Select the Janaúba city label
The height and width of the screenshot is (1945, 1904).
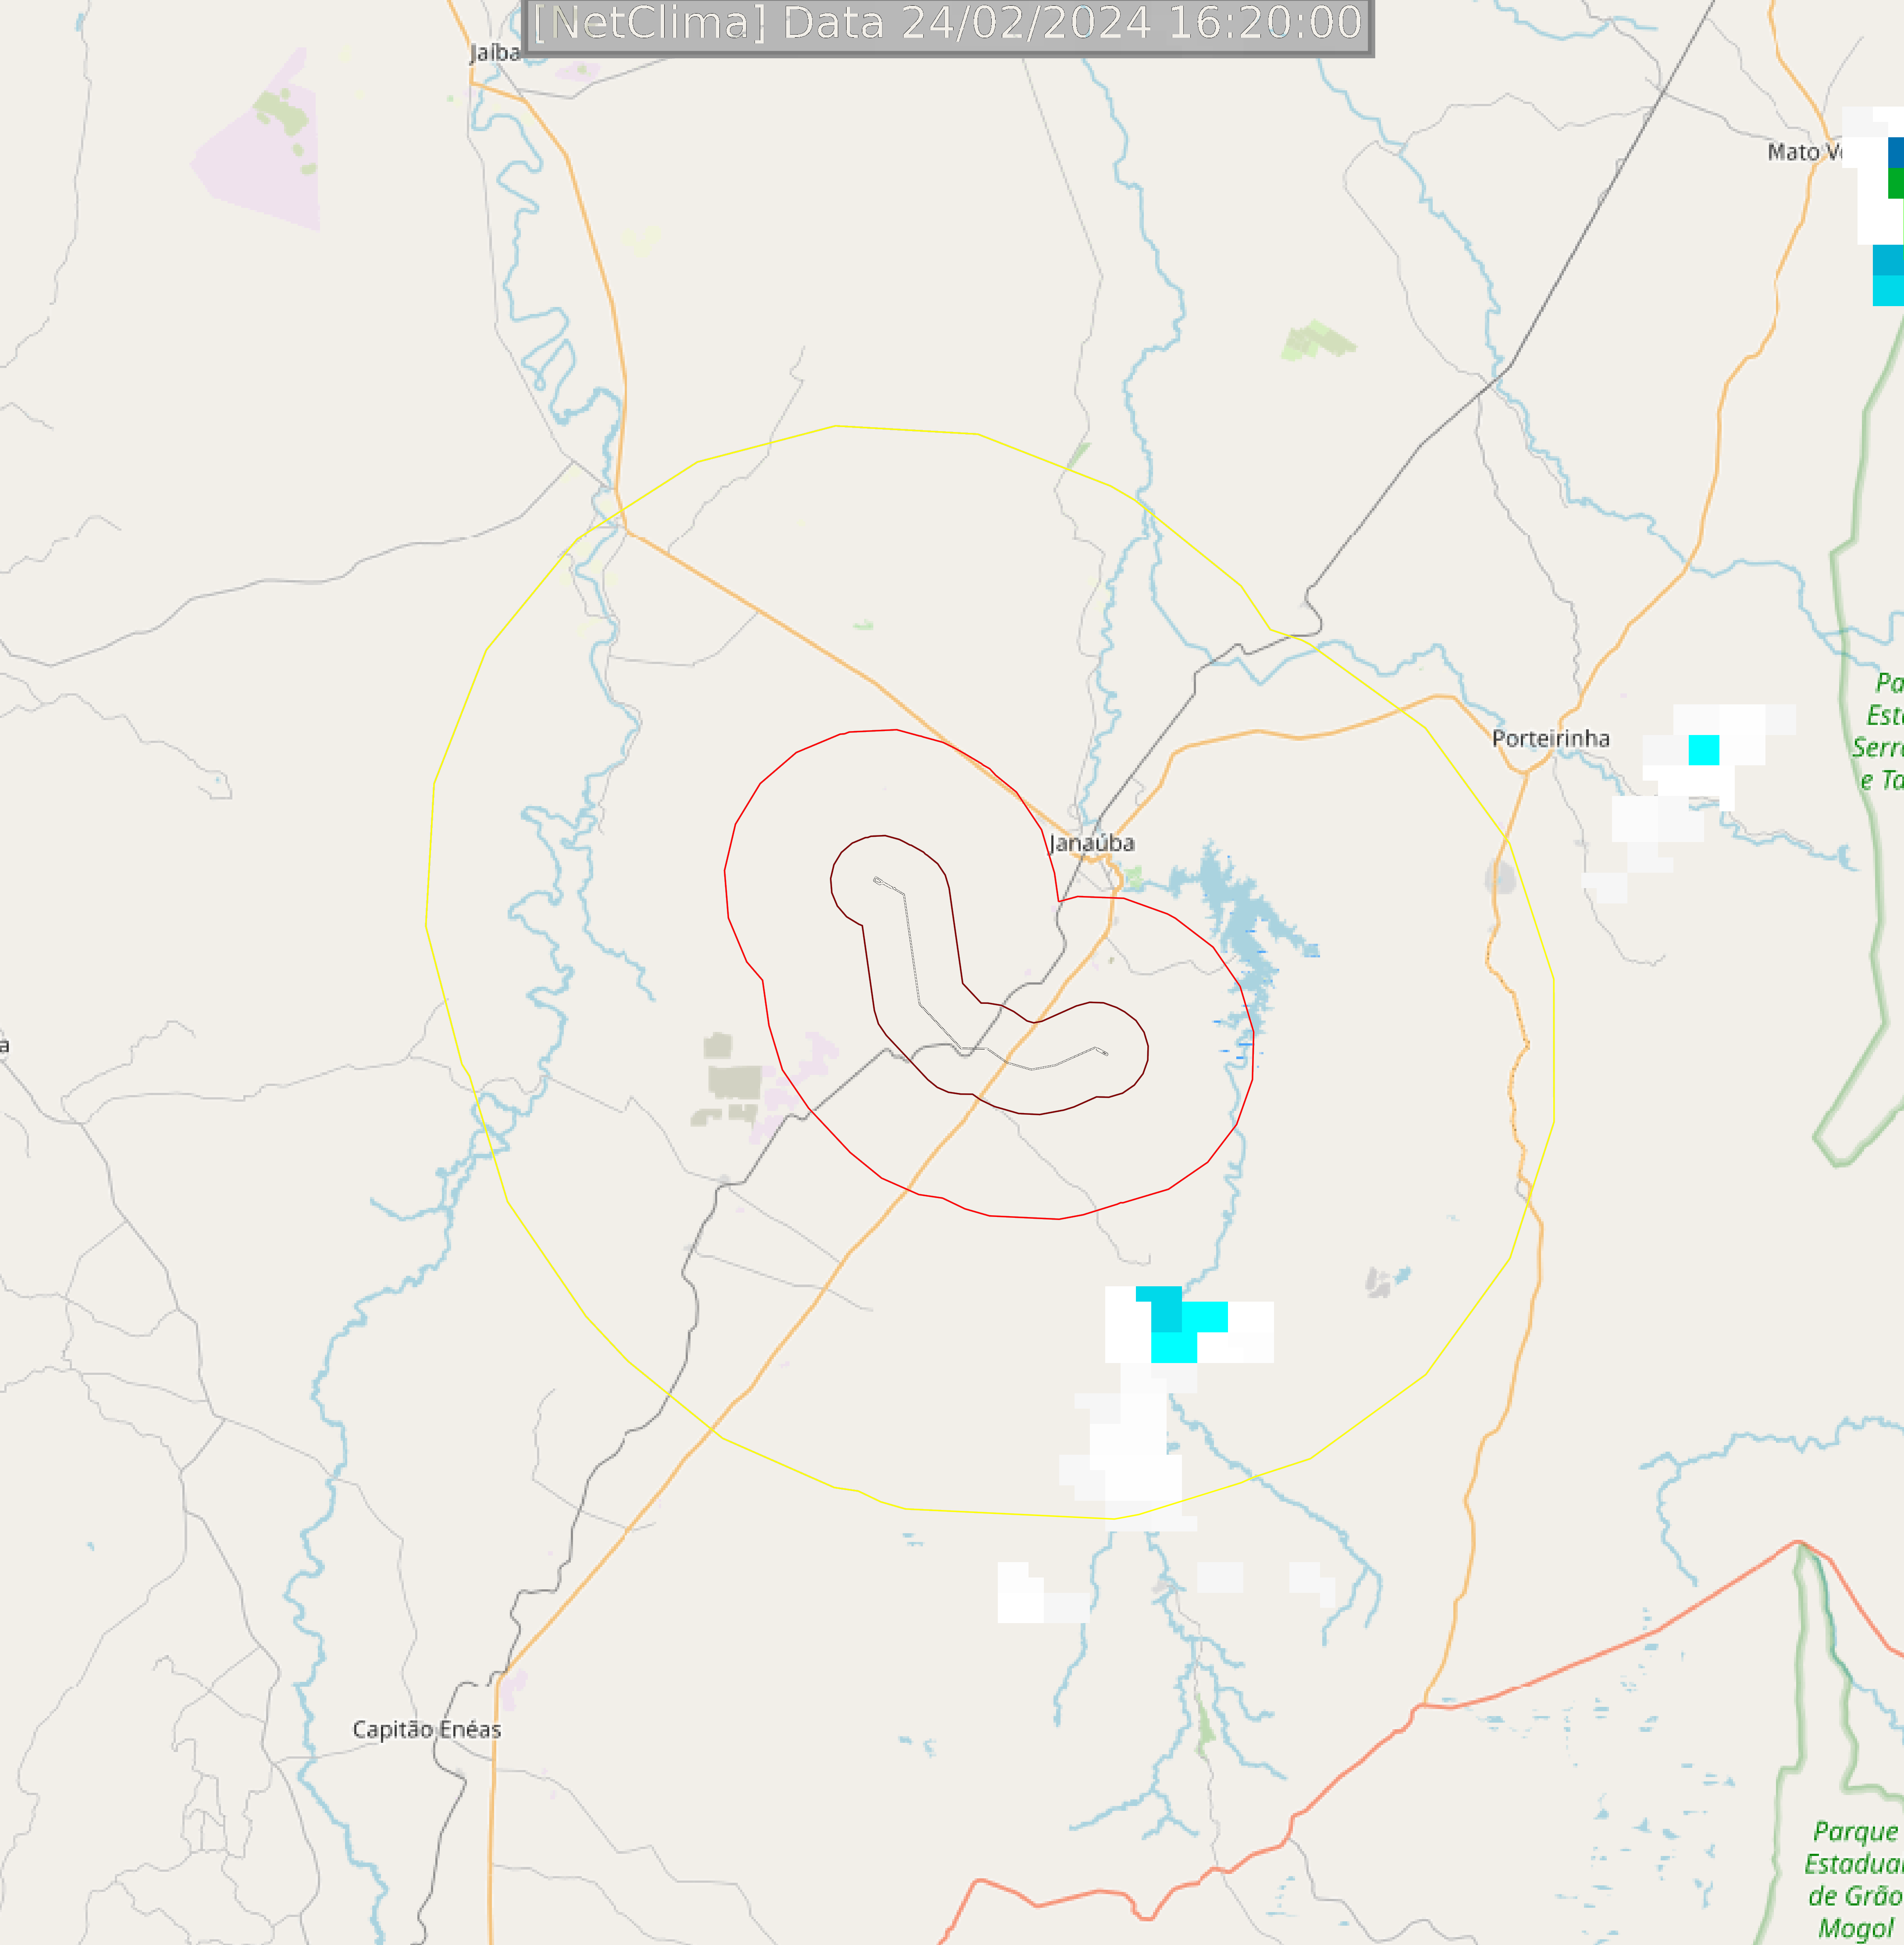[1092, 843]
